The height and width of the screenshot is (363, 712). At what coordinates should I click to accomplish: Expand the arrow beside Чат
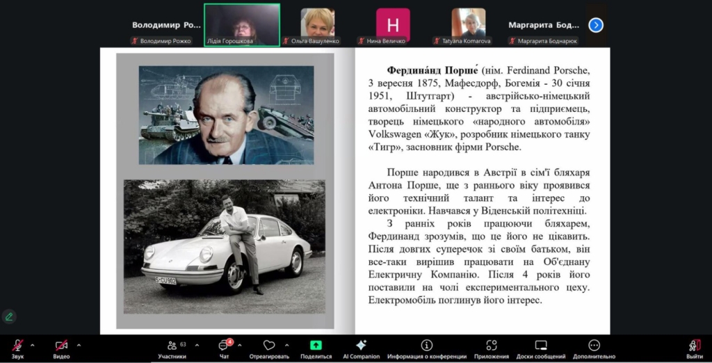pos(241,345)
